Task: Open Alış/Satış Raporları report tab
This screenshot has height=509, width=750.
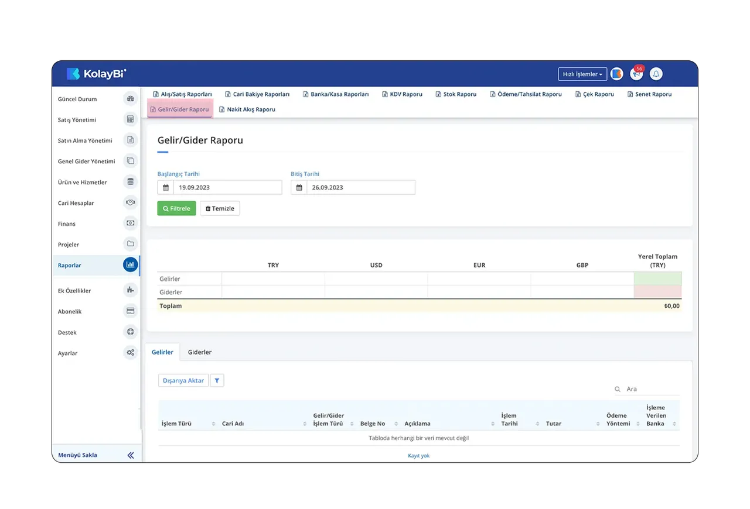Action: (182, 94)
